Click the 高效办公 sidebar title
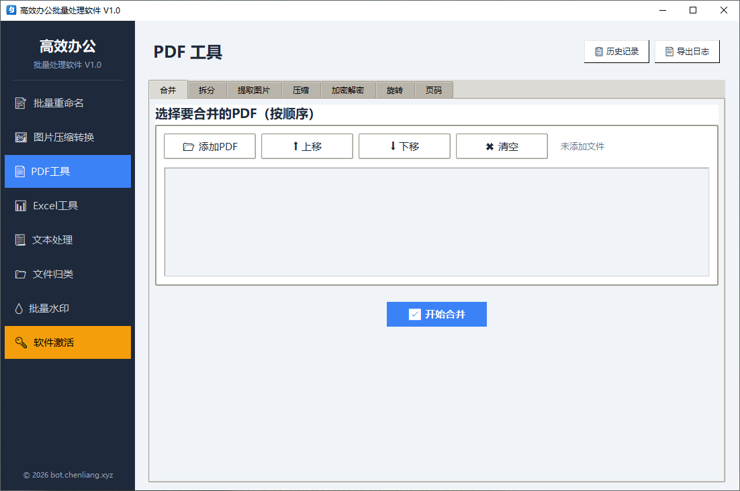This screenshot has width=740, height=491. [x=68, y=46]
